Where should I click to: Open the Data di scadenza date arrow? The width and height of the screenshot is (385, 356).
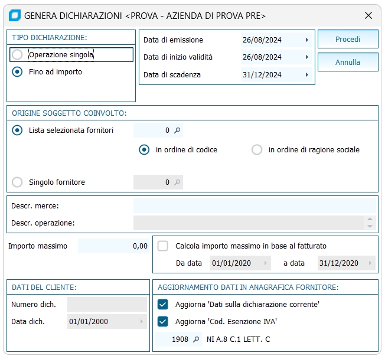point(307,75)
